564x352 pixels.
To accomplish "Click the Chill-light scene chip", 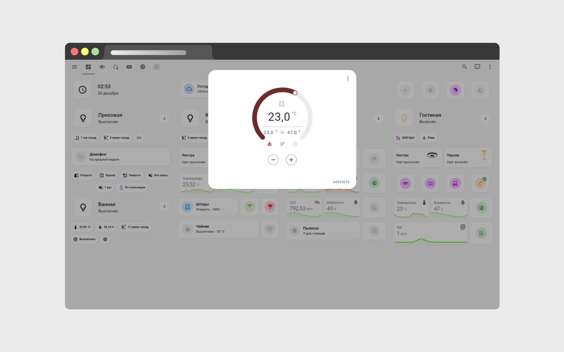I will (x=405, y=138).
